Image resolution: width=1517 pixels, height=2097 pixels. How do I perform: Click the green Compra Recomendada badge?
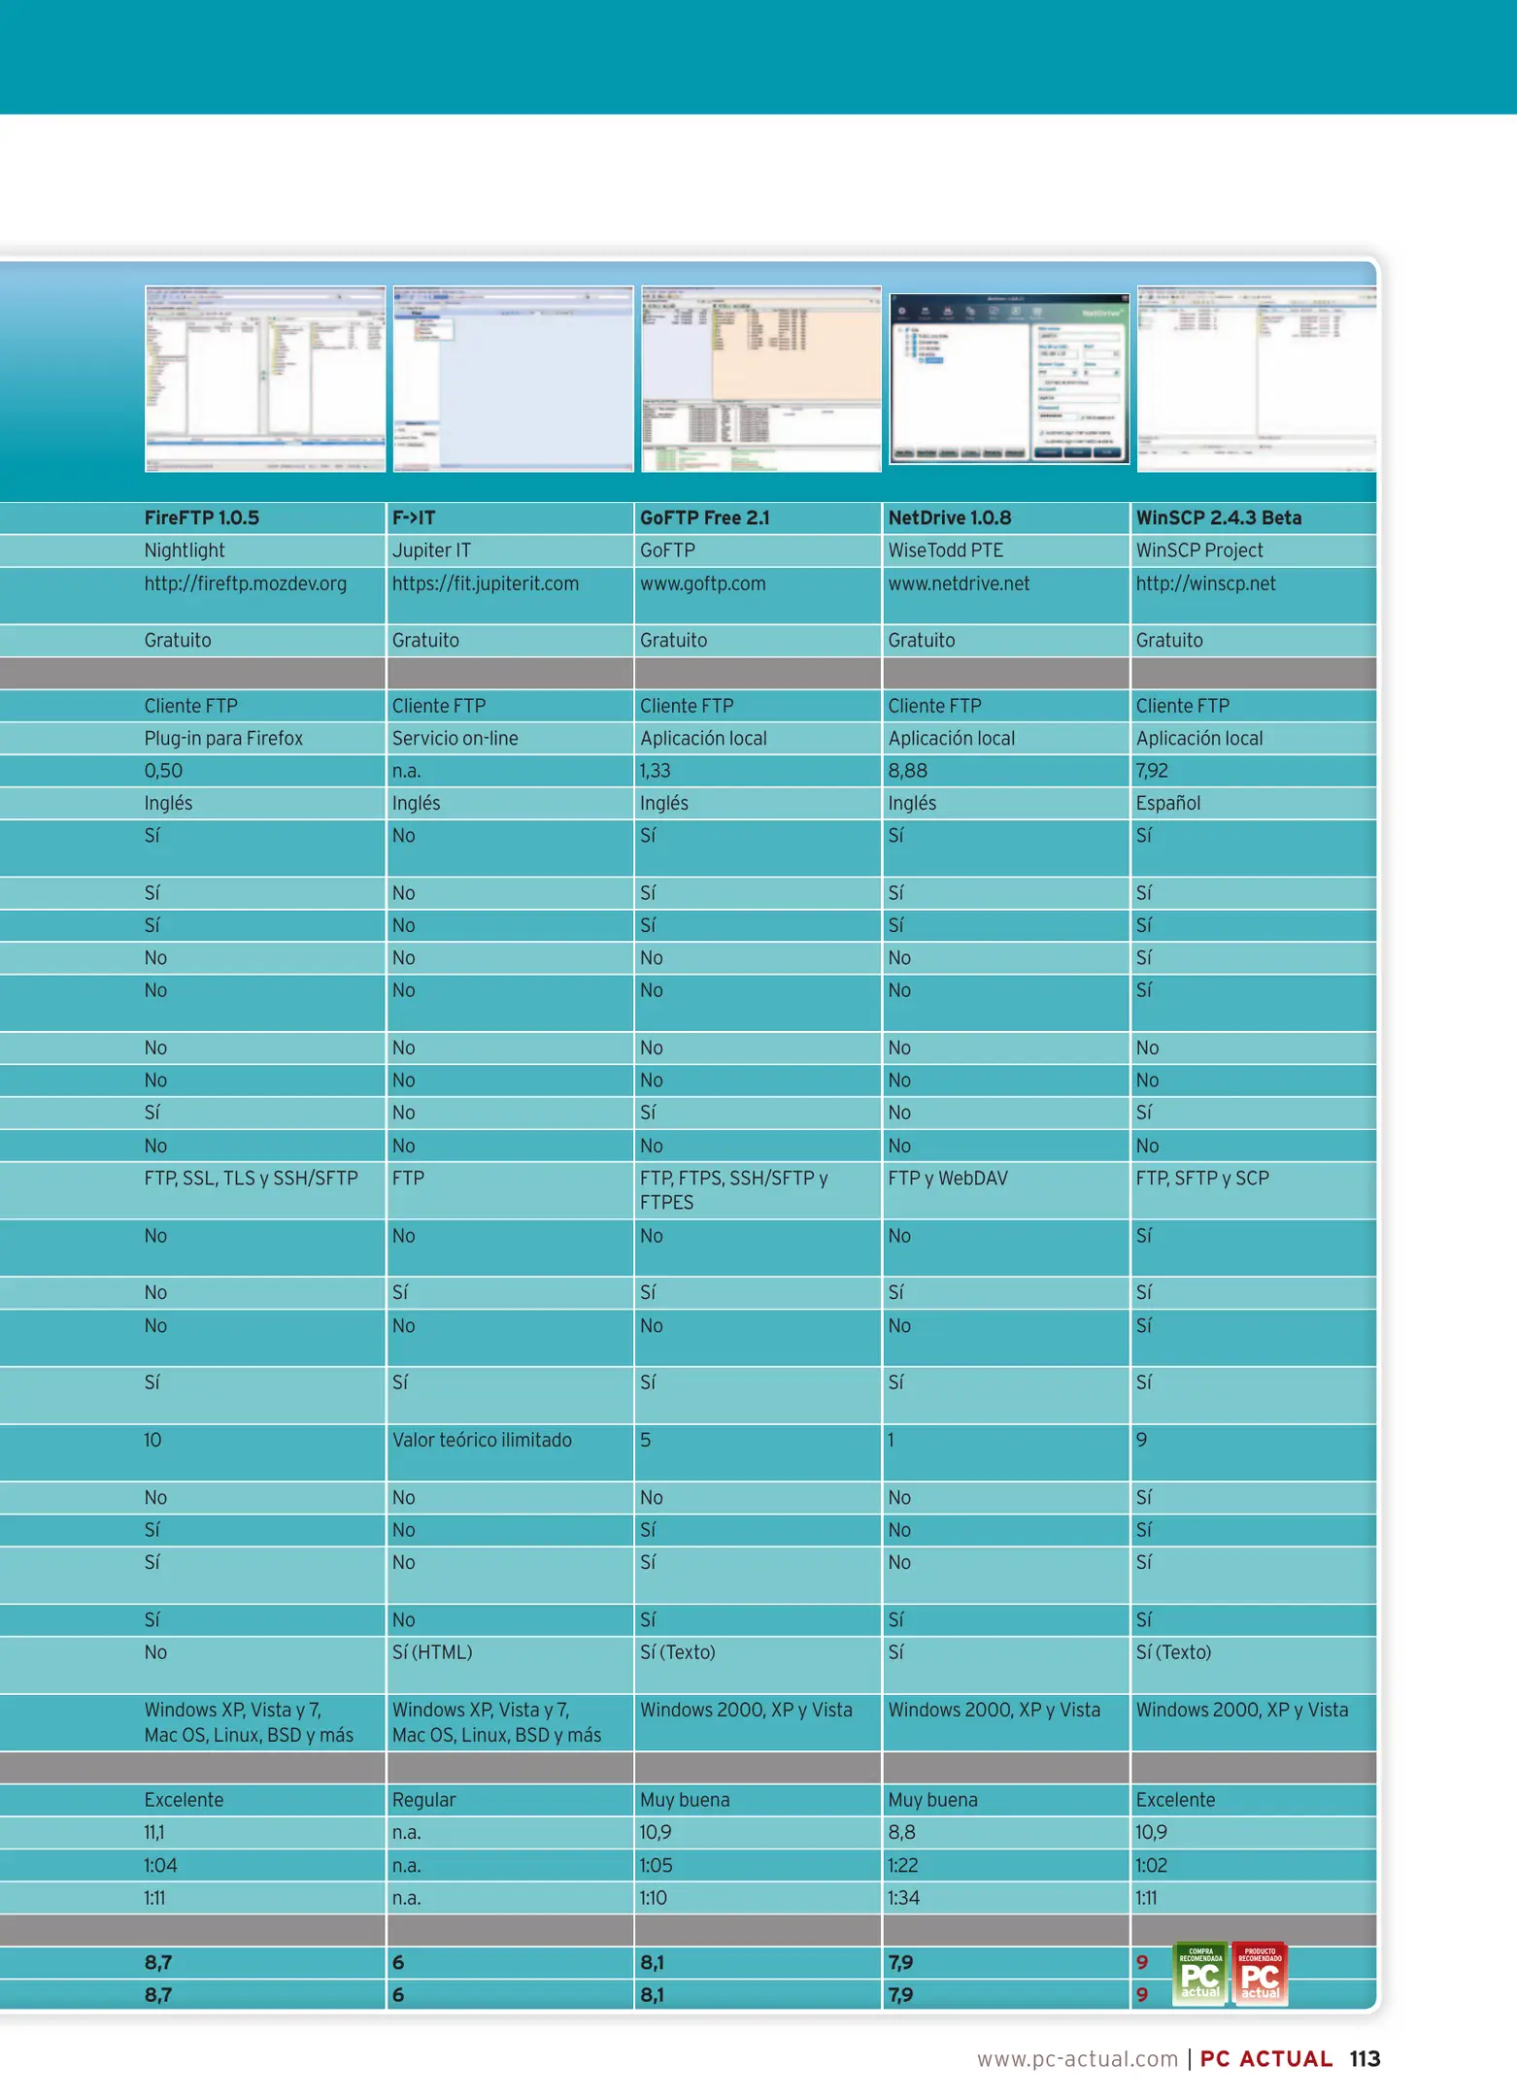point(1199,1972)
